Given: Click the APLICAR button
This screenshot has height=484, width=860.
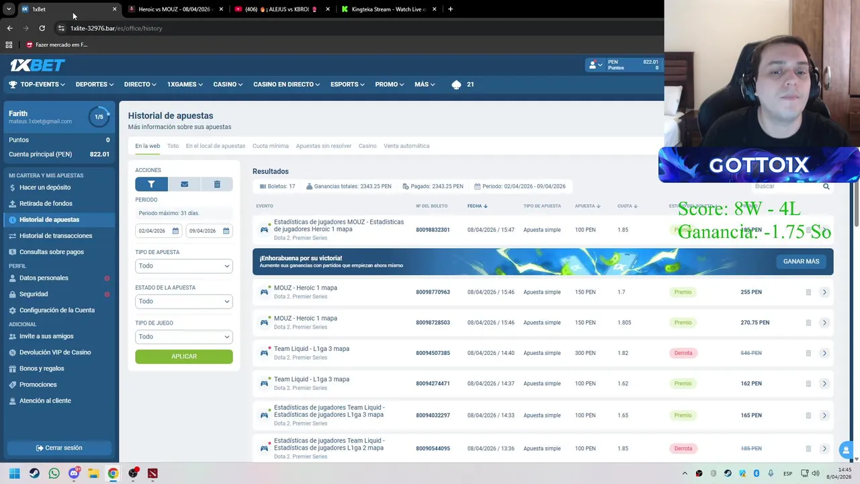Looking at the screenshot, I should pos(184,356).
